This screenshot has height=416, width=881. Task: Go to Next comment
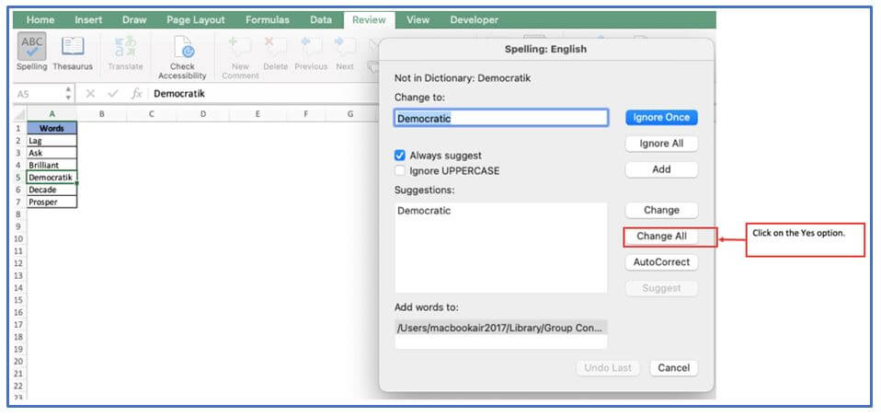pyautogui.click(x=345, y=52)
